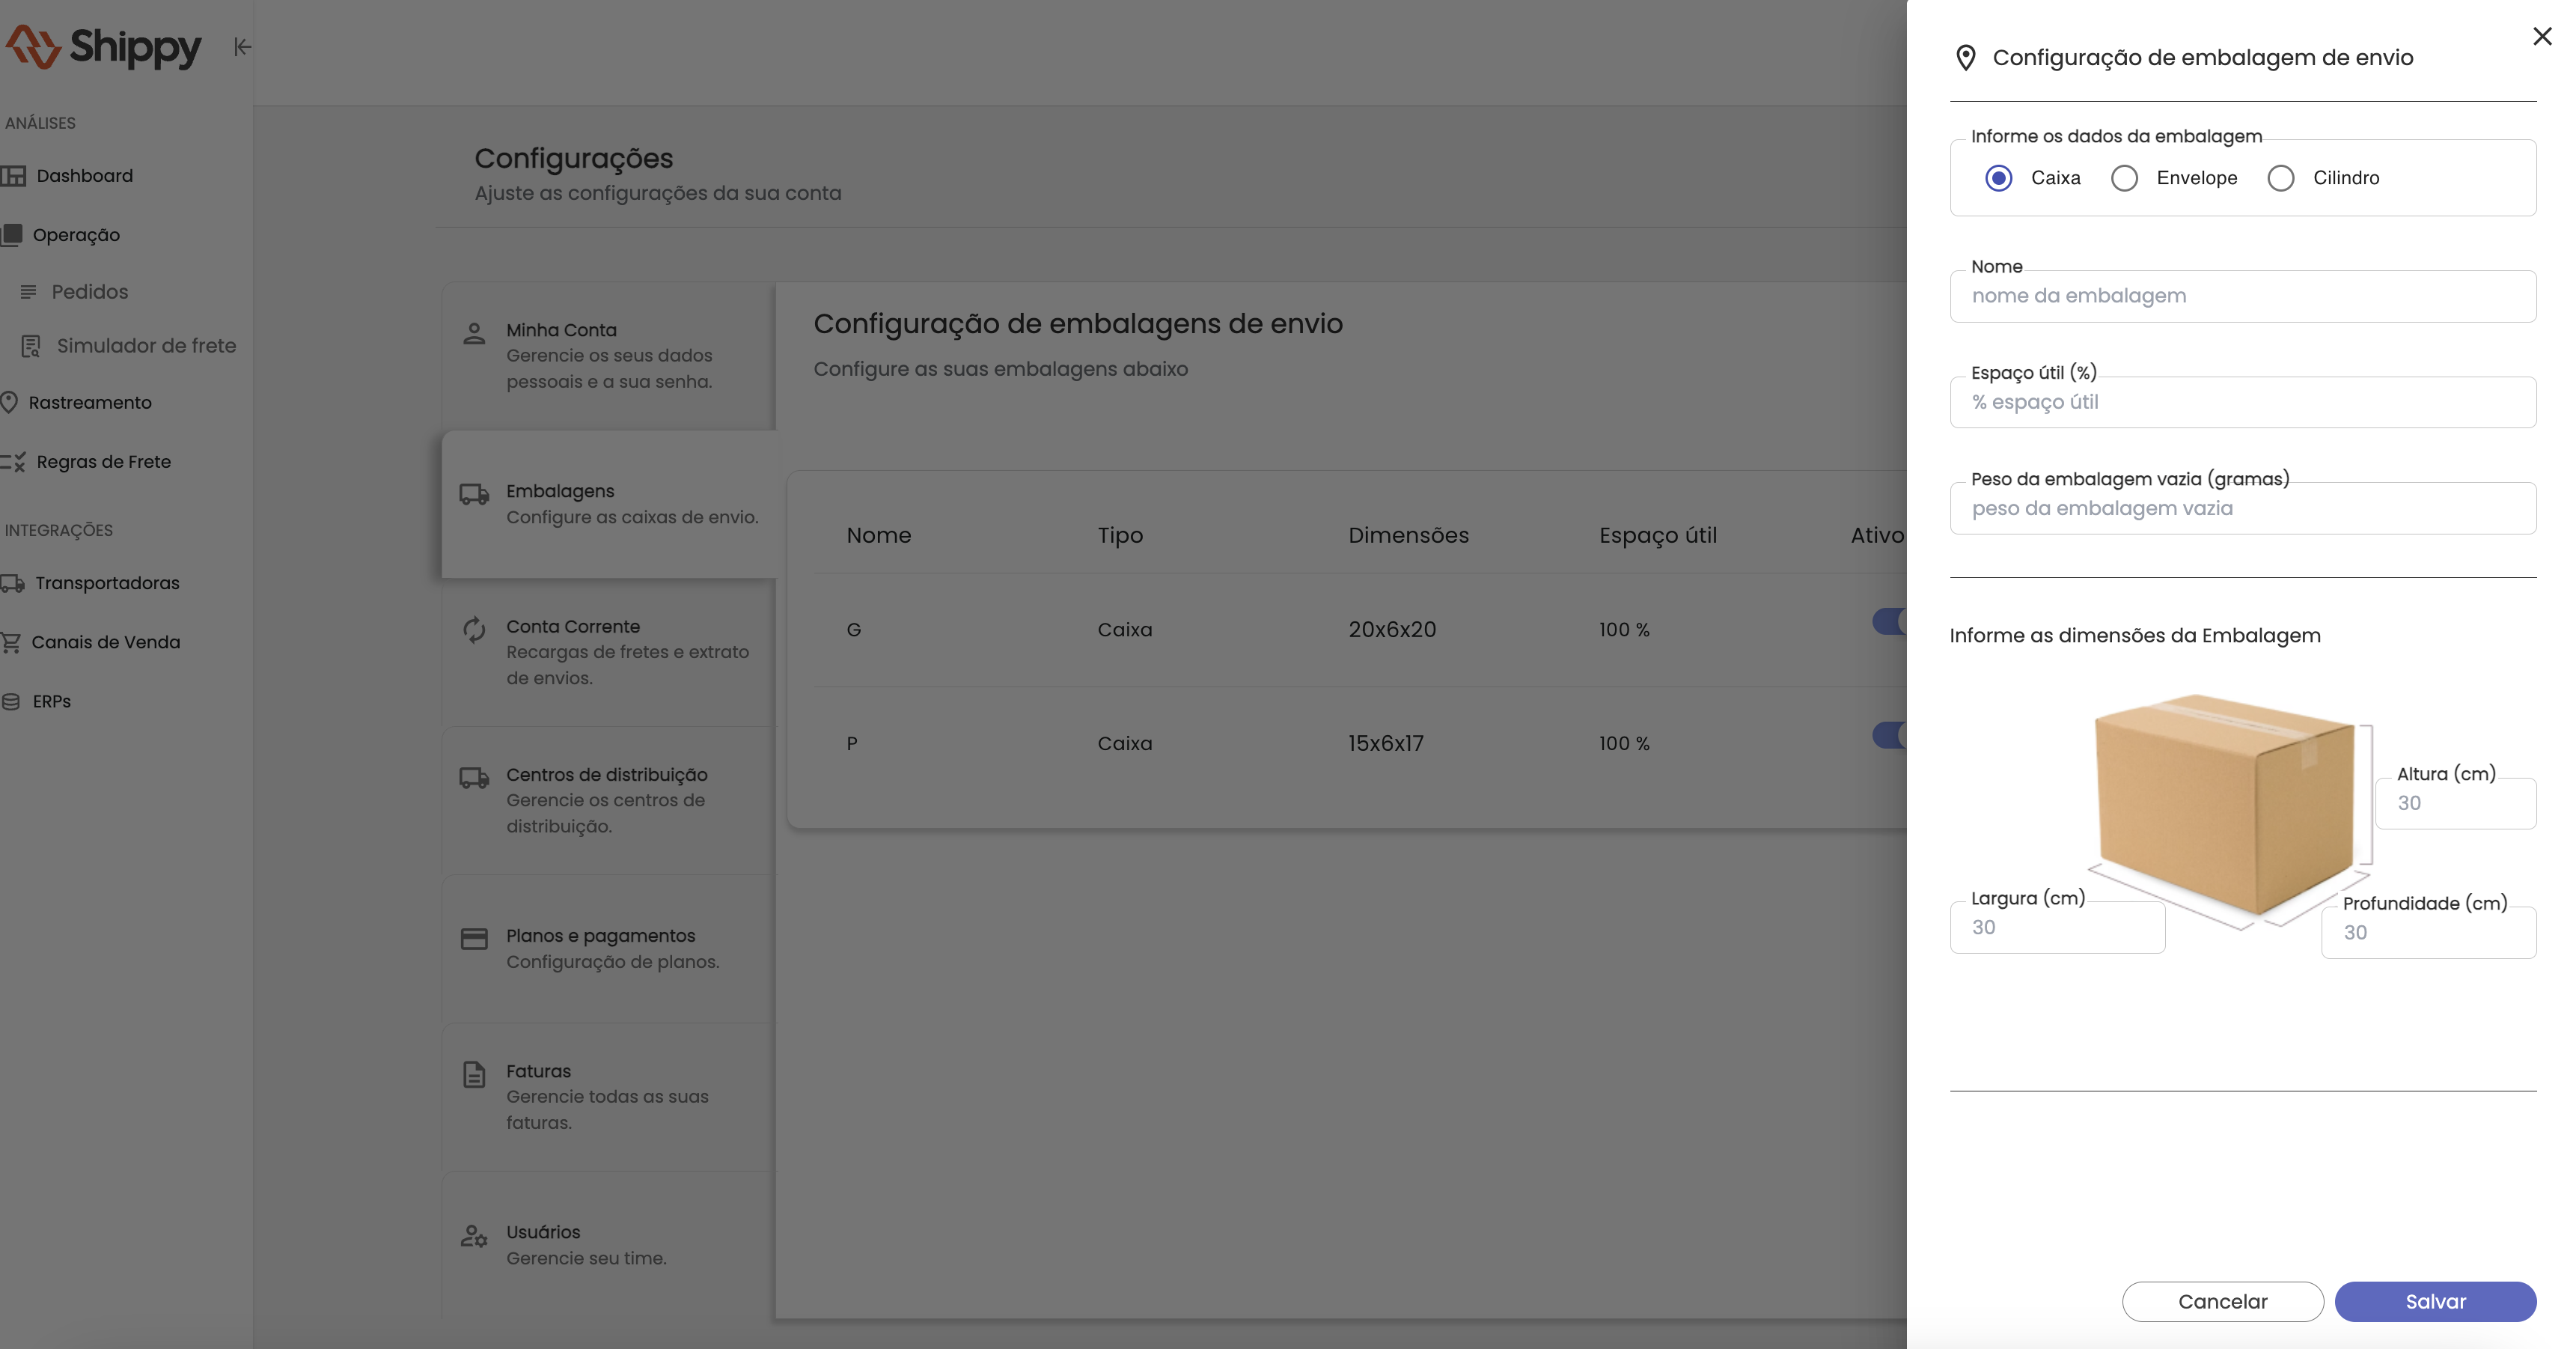
Task: Click the ERPs database icon
Action: [x=11, y=701]
